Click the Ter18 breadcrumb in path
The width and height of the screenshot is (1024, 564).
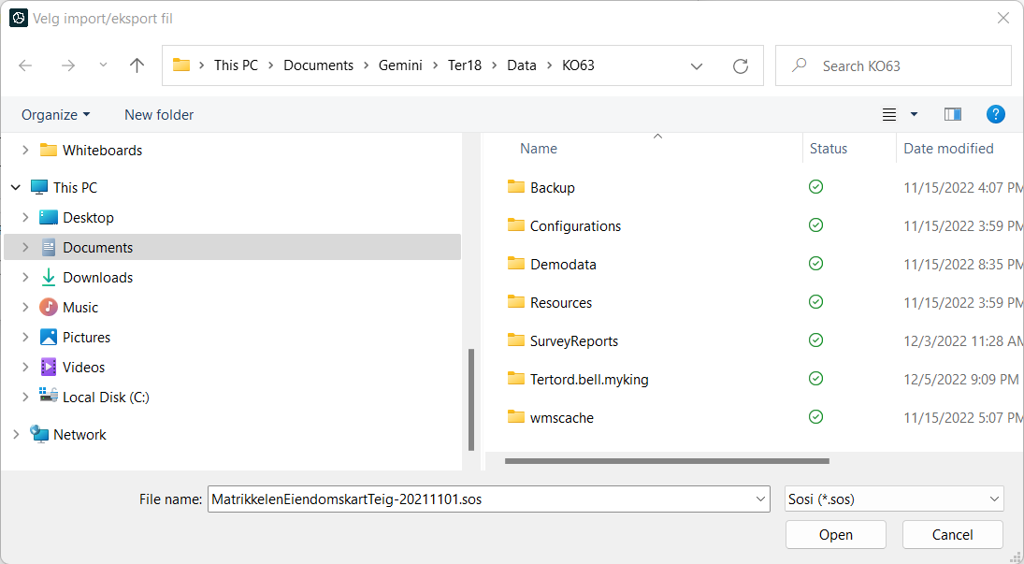(465, 65)
